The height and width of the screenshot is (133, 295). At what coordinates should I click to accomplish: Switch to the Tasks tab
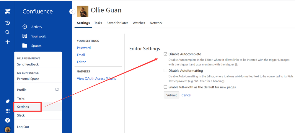click(98, 23)
